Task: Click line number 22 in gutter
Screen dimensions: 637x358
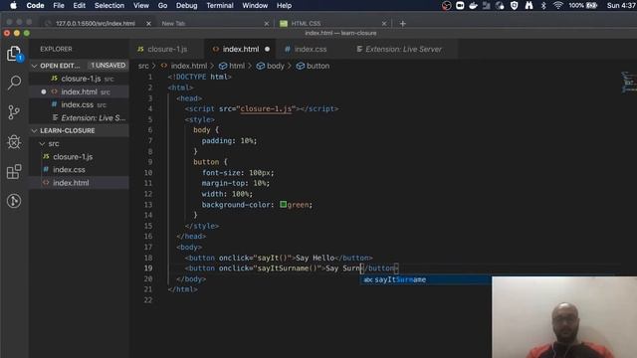Action: 148,300
